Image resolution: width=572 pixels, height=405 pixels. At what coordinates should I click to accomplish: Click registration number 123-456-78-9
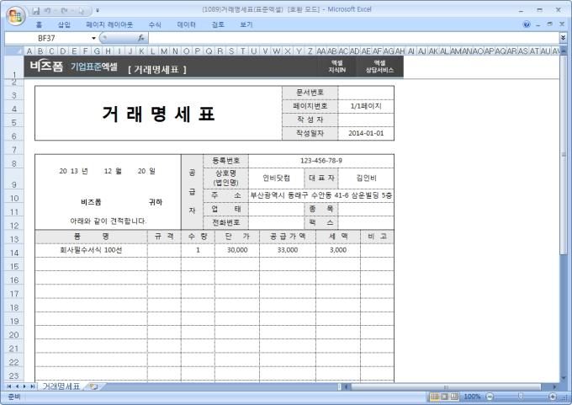[x=321, y=161]
